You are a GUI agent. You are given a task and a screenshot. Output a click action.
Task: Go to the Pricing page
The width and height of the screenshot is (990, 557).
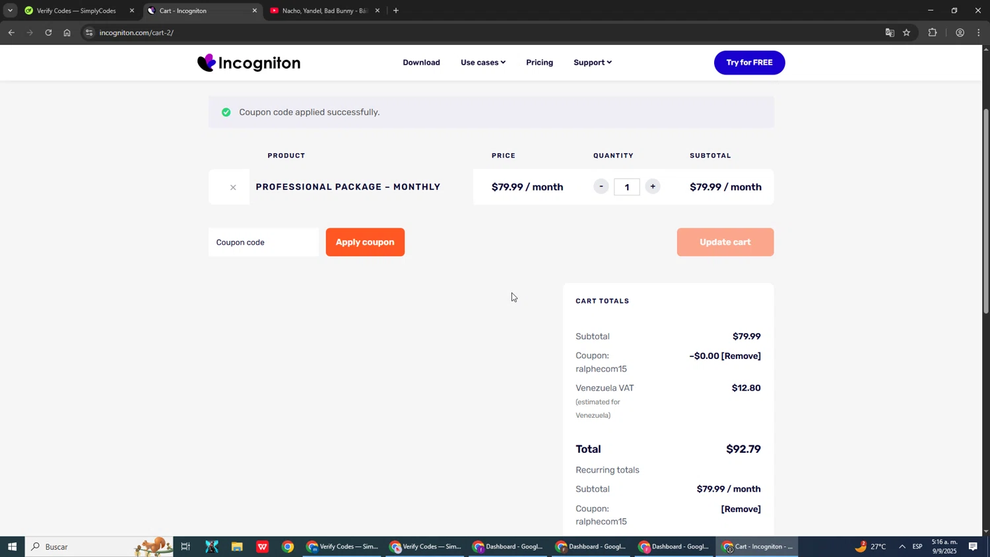[539, 63]
